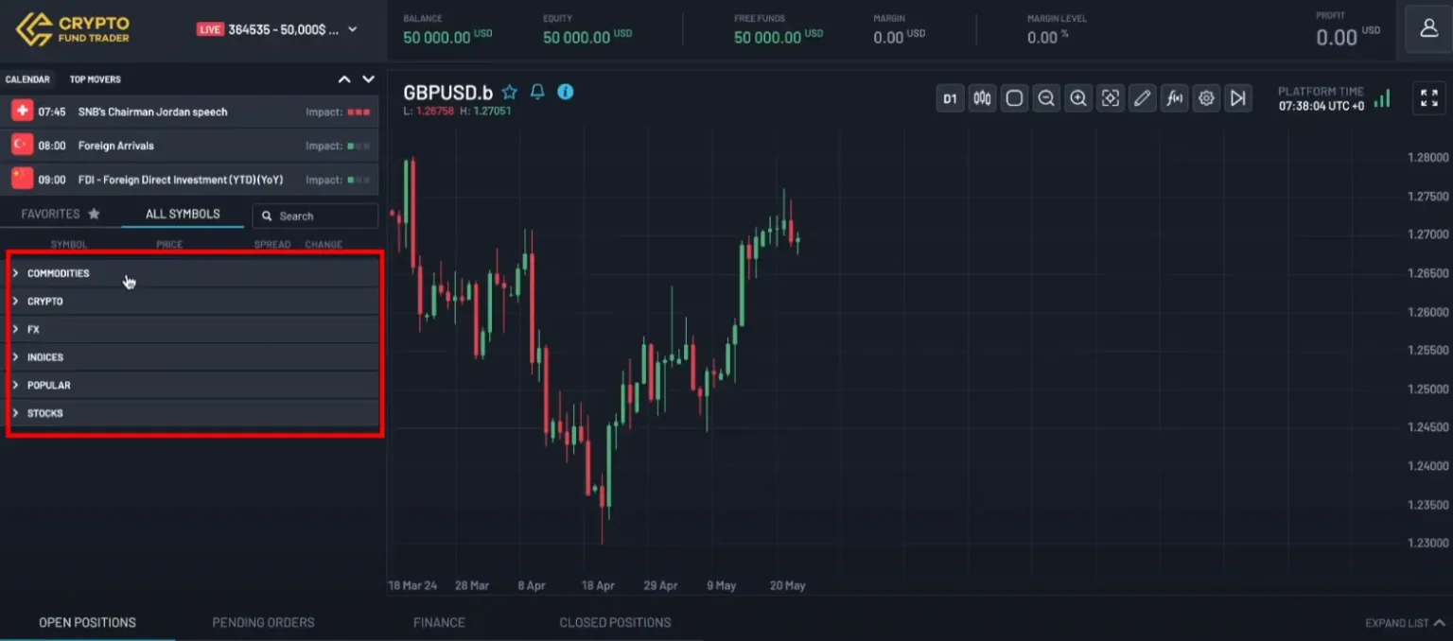This screenshot has height=641, width=1453.
Task: Click the Crypto Fund Trader logo
Action: [x=72, y=29]
